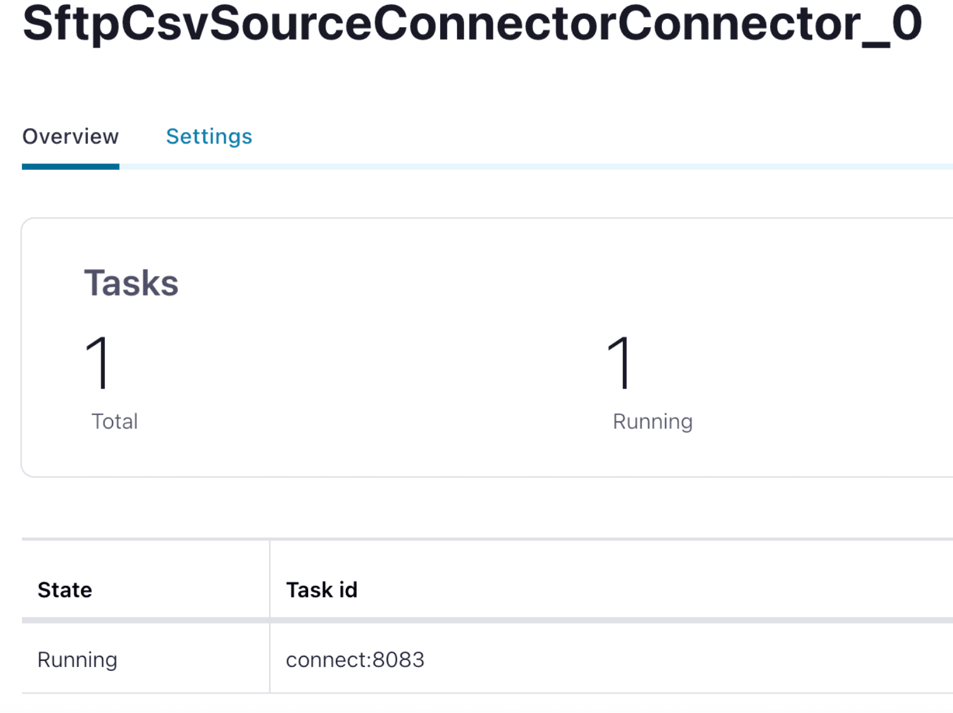The width and height of the screenshot is (953, 713).
Task: Select the Running state table cell
Action: click(x=77, y=660)
